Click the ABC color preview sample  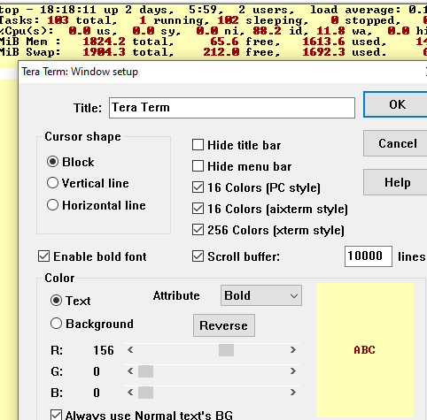click(365, 350)
